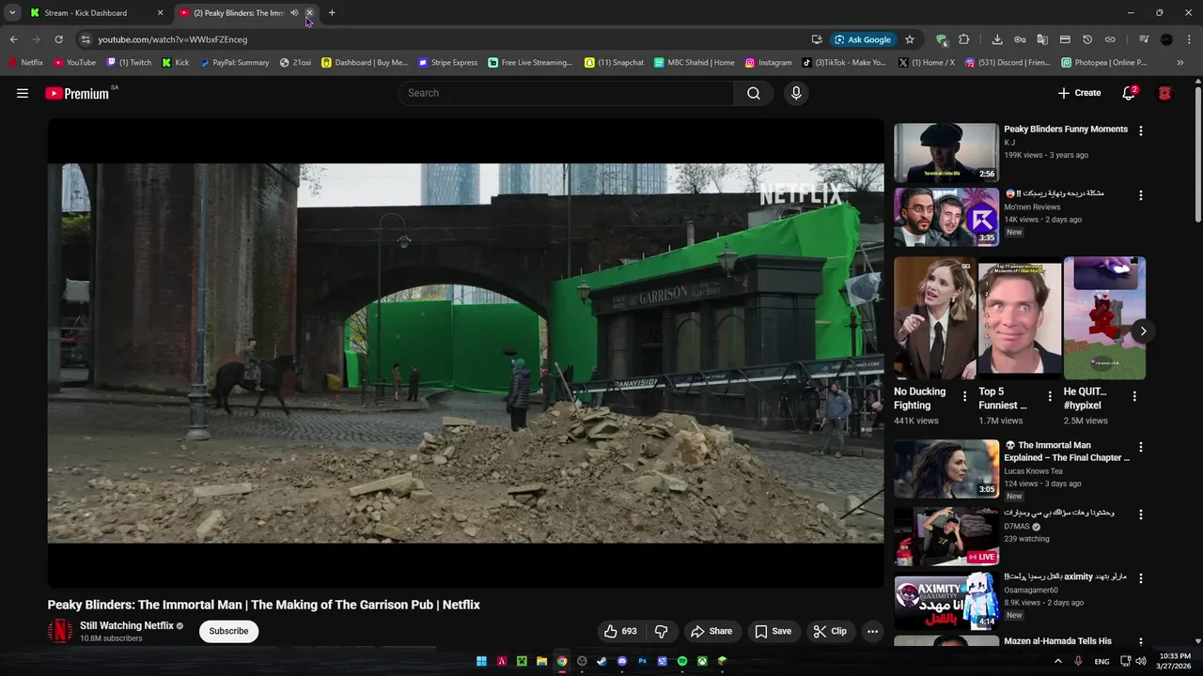Image resolution: width=1203 pixels, height=676 pixels.
Task: Open Peaky Blinders Funny Moments thumbnail
Action: pyautogui.click(x=946, y=152)
